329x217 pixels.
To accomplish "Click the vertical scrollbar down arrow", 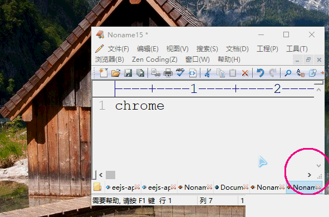I will pyautogui.click(x=318, y=166).
